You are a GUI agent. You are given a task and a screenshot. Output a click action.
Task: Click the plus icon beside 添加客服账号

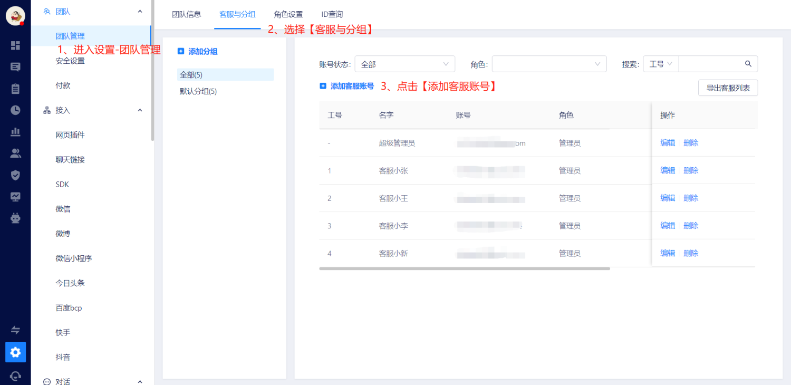point(323,86)
